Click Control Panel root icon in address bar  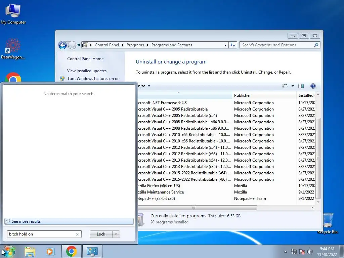[85, 45]
